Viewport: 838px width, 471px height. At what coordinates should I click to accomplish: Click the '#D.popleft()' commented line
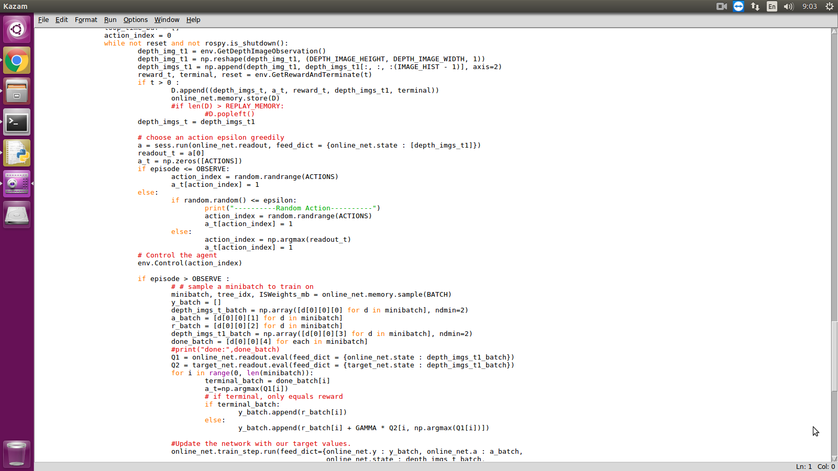pyautogui.click(x=229, y=114)
